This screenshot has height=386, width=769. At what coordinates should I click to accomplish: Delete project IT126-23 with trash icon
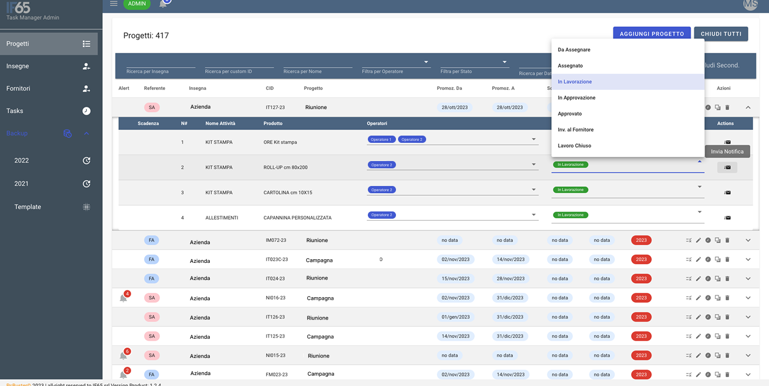(x=727, y=317)
